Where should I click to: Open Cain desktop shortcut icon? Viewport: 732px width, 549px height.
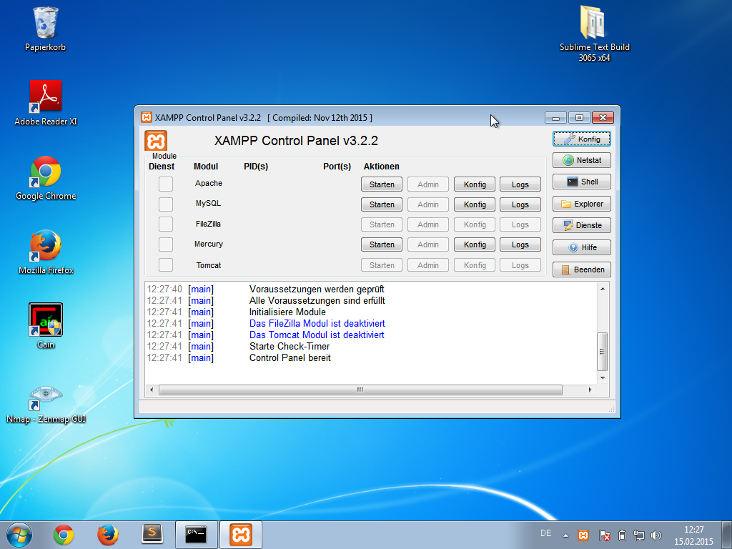tap(45, 320)
